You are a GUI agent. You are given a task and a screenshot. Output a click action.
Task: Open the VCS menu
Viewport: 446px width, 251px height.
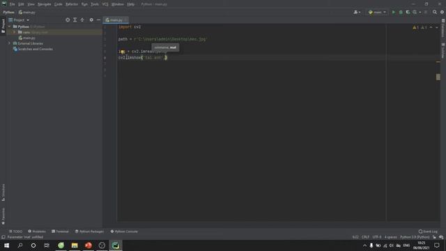tap(105, 4)
